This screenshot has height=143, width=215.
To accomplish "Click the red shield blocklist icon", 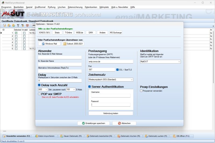I will 27,25.
